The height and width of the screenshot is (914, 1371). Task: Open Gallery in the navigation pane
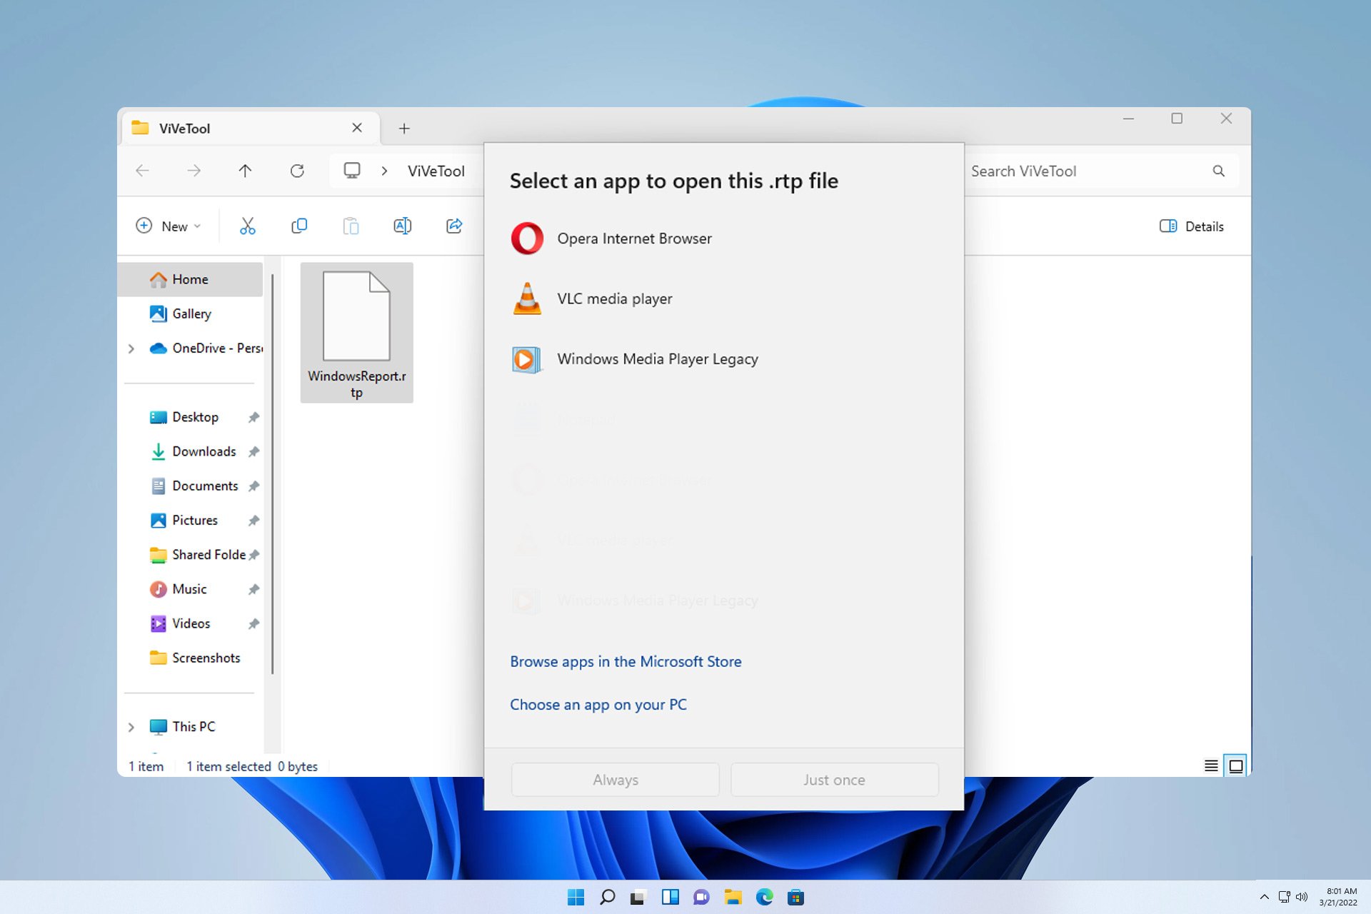[190, 313]
